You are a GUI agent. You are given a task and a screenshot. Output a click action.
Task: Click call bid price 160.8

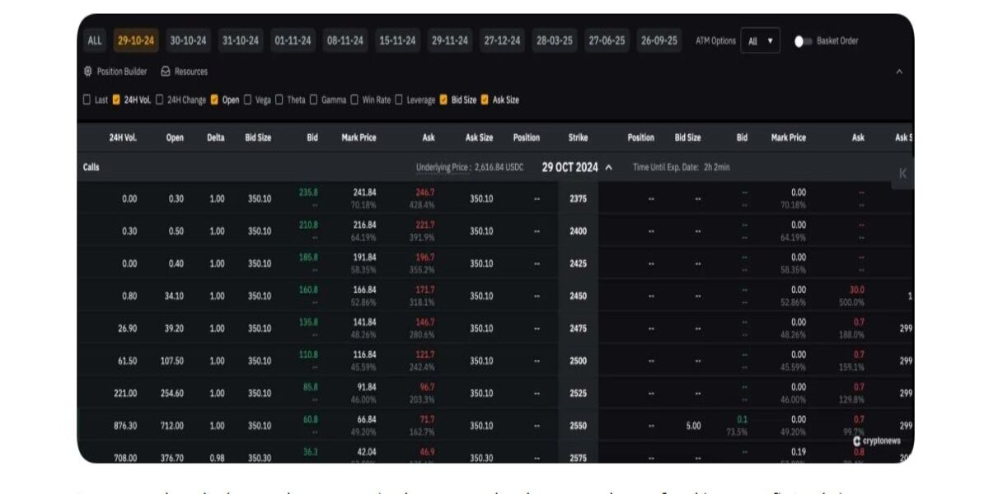pos(308,290)
